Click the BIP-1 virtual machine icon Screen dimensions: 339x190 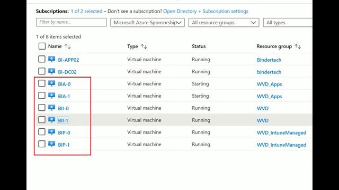(52, 144)
